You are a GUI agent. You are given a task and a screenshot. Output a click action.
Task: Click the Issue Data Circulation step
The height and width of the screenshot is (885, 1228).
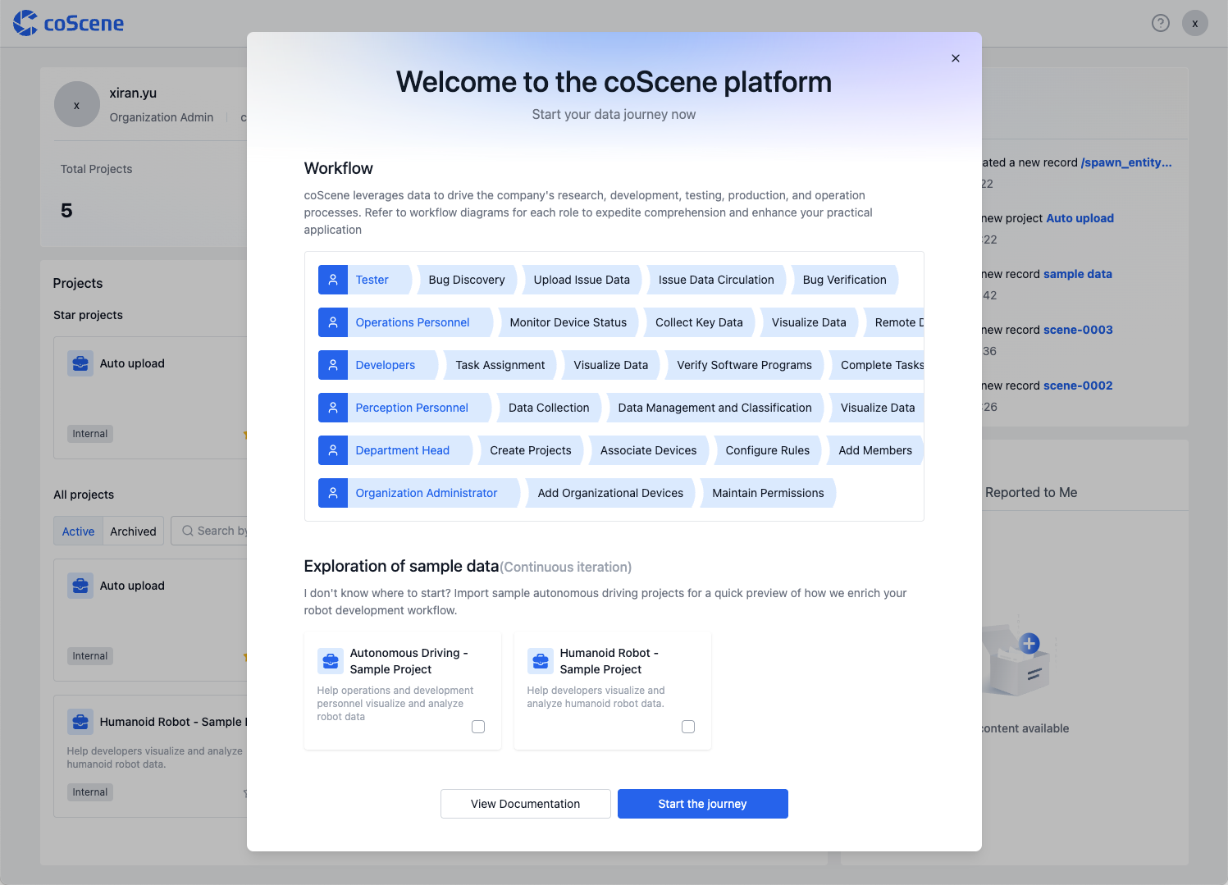coord(716,280)
